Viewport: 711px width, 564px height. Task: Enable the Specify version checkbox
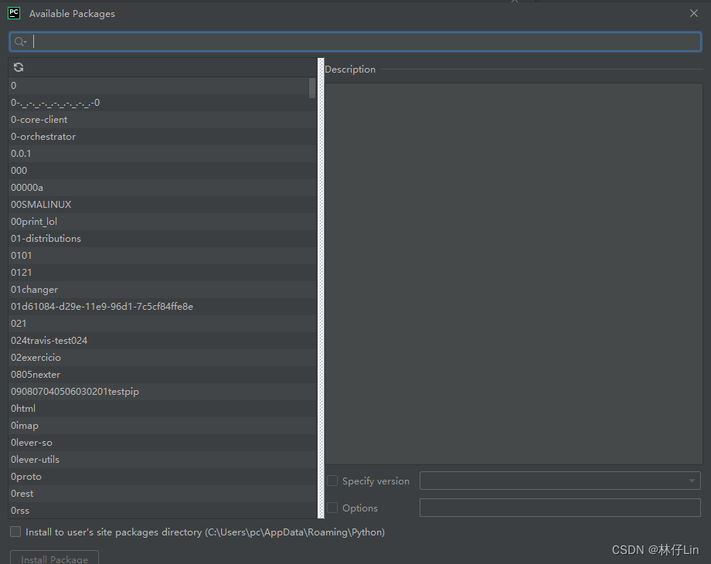(x=332, y=481)
